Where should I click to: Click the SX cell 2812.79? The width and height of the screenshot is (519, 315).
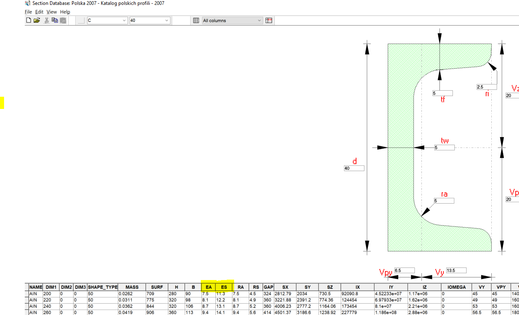(285, 293)
